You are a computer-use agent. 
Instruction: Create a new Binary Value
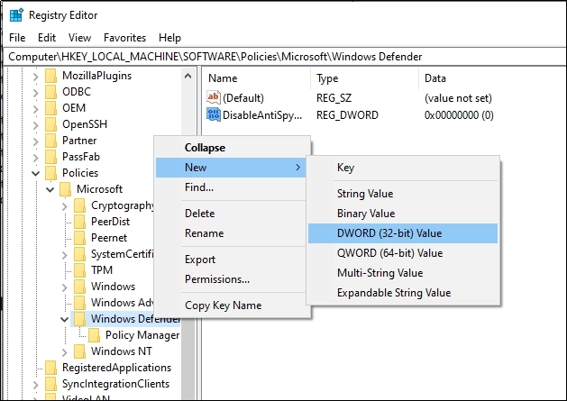point(403,214)
